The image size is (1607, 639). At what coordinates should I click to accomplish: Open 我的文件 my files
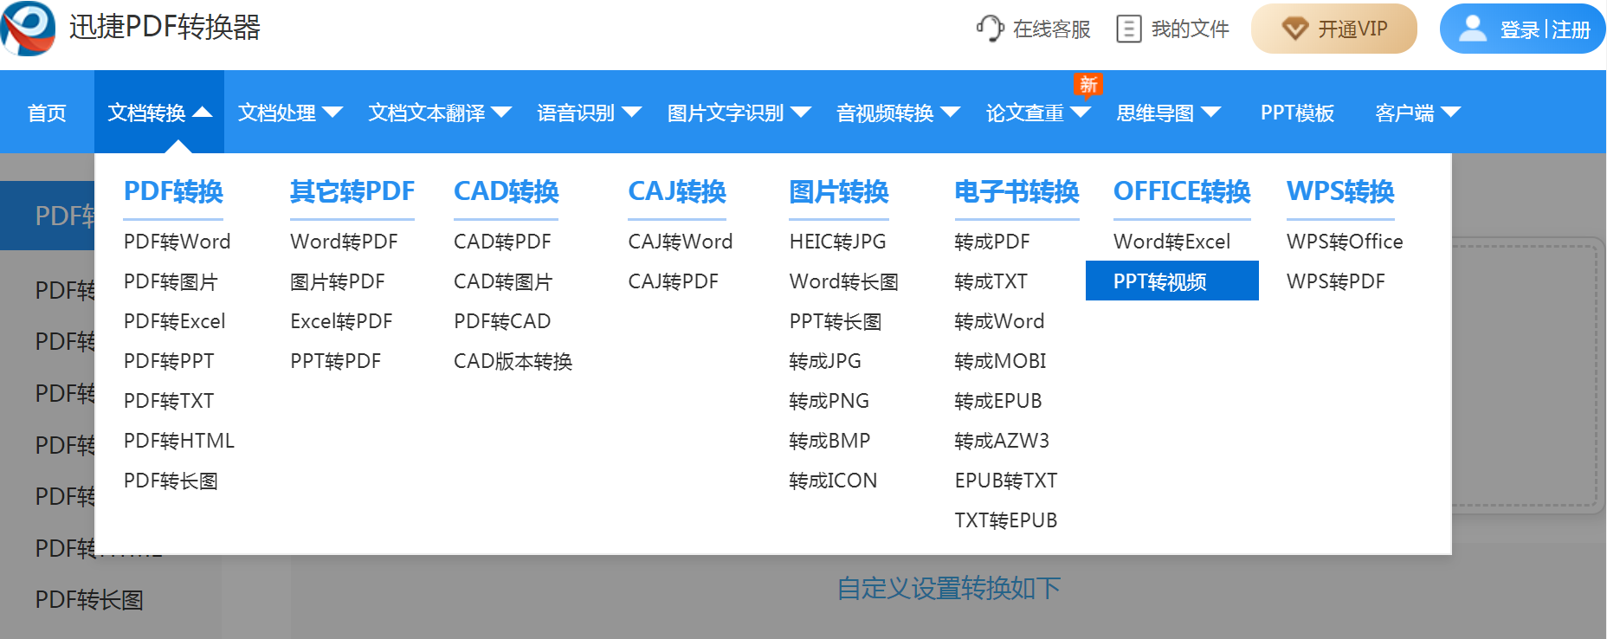[1173, 29]
